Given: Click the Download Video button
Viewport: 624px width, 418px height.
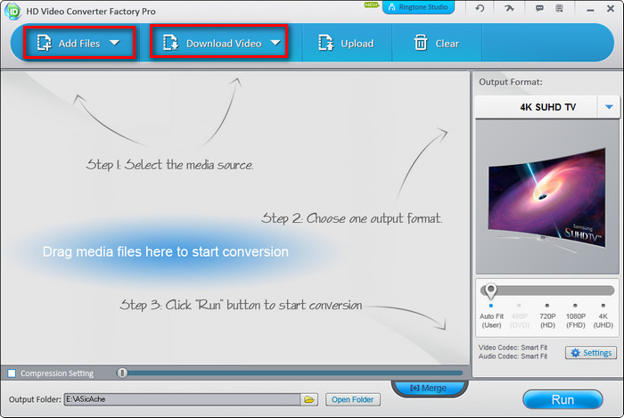Looking at the screenshot, I should [x=212, y=43].
